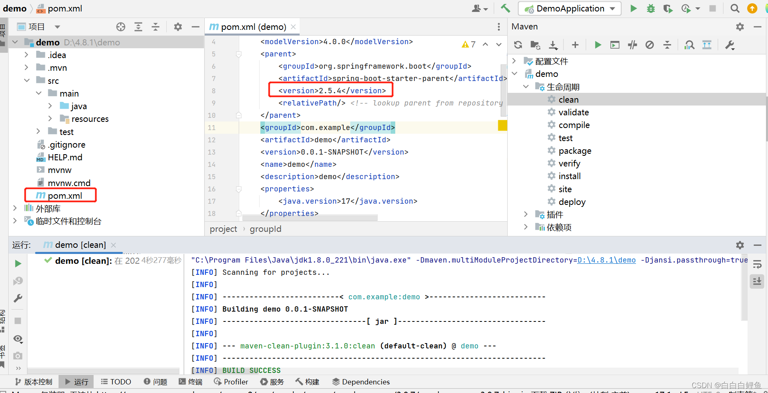Open Dependencies tool window
This screenshot has height=393, width=768.
pos(361,382)
